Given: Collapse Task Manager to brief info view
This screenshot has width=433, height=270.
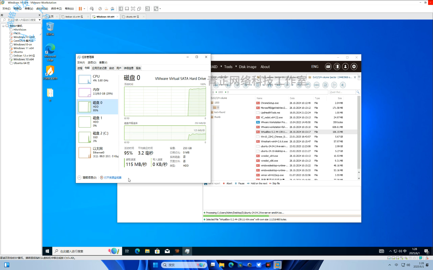Looking at the screenshot, I should pyautogui.click(x=87, y=177).
